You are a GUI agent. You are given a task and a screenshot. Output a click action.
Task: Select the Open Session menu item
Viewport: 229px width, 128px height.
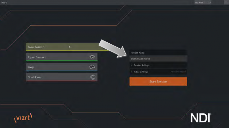click(62, 57)
